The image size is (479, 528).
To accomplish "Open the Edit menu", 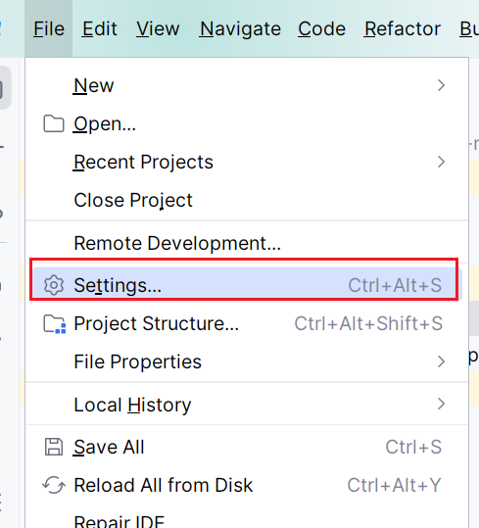I will pyautogui.click(x=100, y=29).
